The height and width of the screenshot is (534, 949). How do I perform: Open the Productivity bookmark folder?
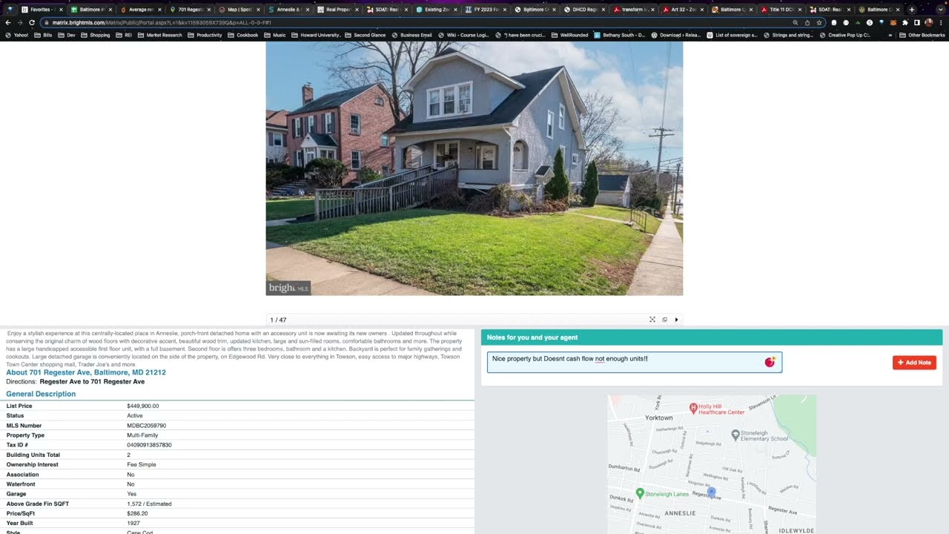(x=205, y=35)
